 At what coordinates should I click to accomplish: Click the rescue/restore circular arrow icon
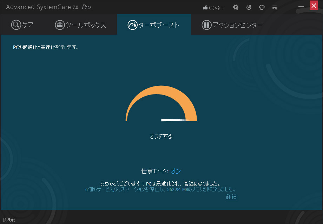click(249, 8)
